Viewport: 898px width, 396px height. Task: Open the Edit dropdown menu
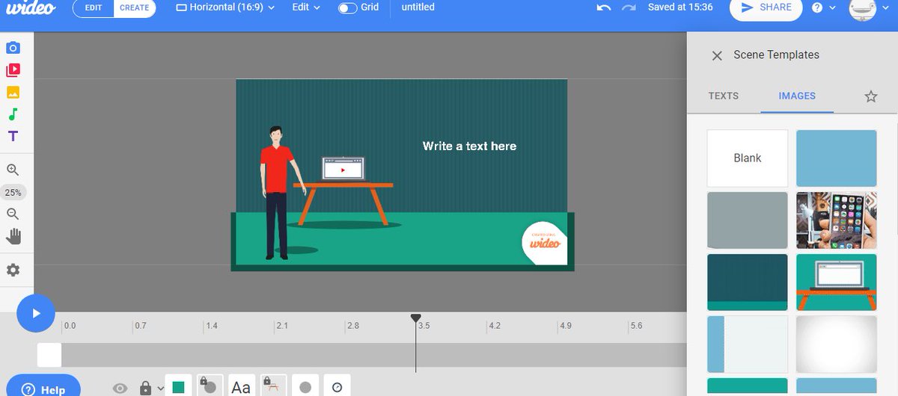306,7
